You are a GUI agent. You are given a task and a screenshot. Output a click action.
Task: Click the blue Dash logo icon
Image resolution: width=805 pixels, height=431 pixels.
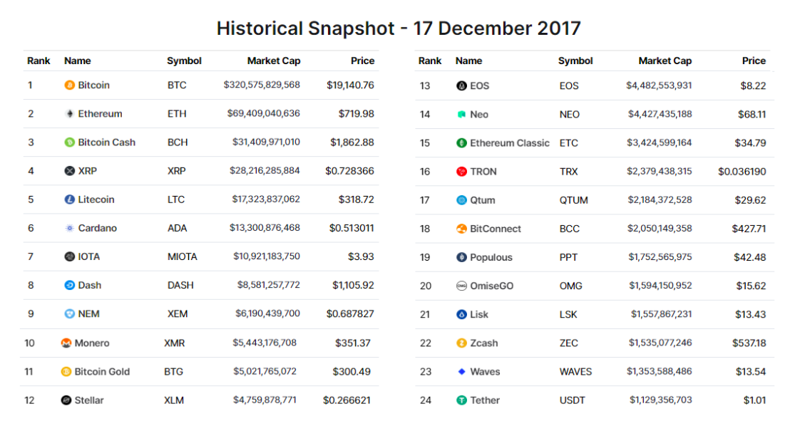click(69, 285)
